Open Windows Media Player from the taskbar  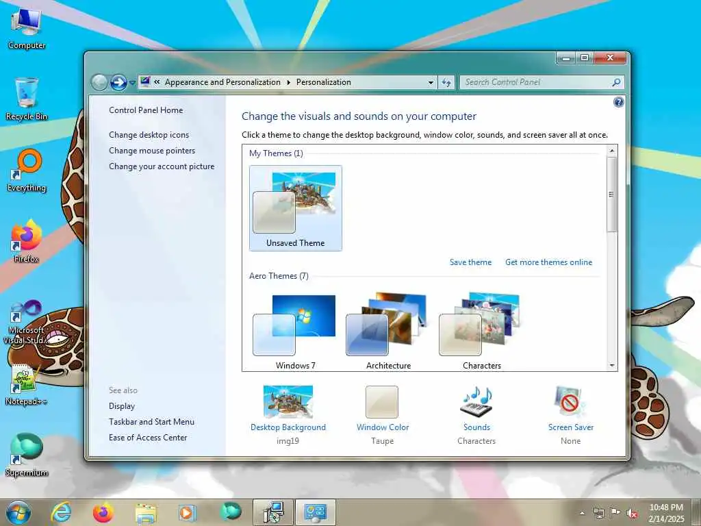(188, 512)
